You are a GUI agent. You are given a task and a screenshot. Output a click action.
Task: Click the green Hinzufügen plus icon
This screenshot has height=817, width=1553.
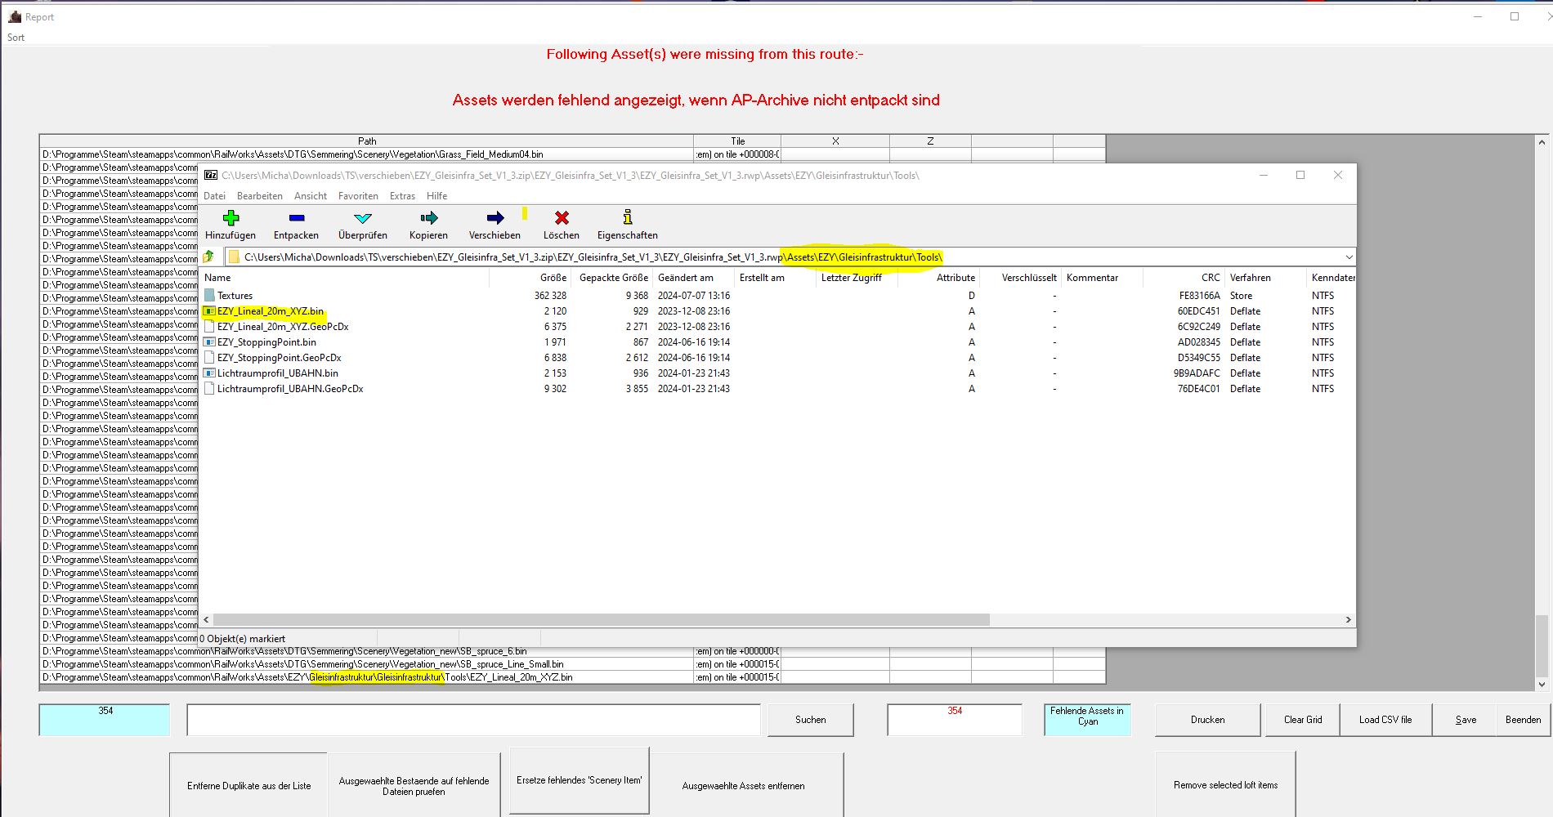click(230, 218)
